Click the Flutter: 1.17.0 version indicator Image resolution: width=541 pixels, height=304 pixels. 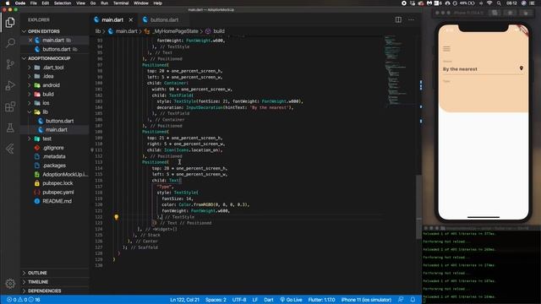[321, 300]
